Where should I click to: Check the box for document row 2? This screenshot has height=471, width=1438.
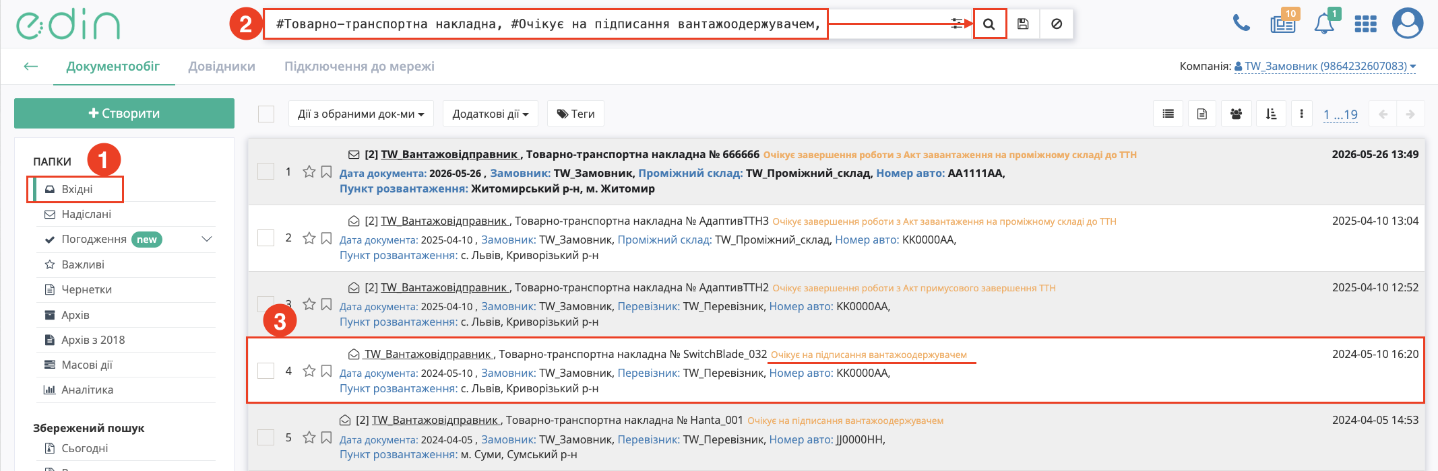pyautogui.click(x=266, y=238)
